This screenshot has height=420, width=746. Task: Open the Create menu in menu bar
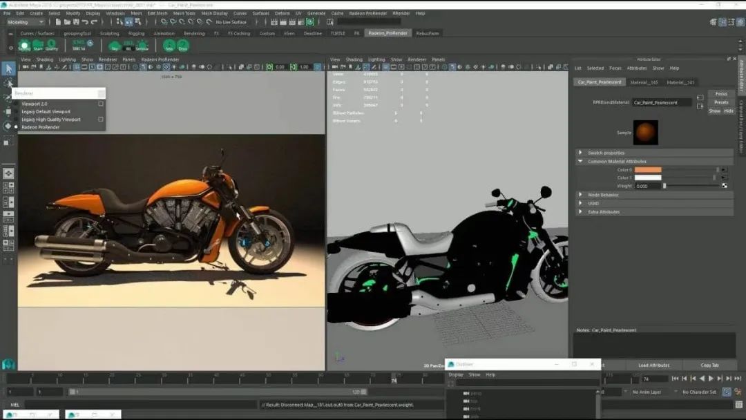coord(36,13)
